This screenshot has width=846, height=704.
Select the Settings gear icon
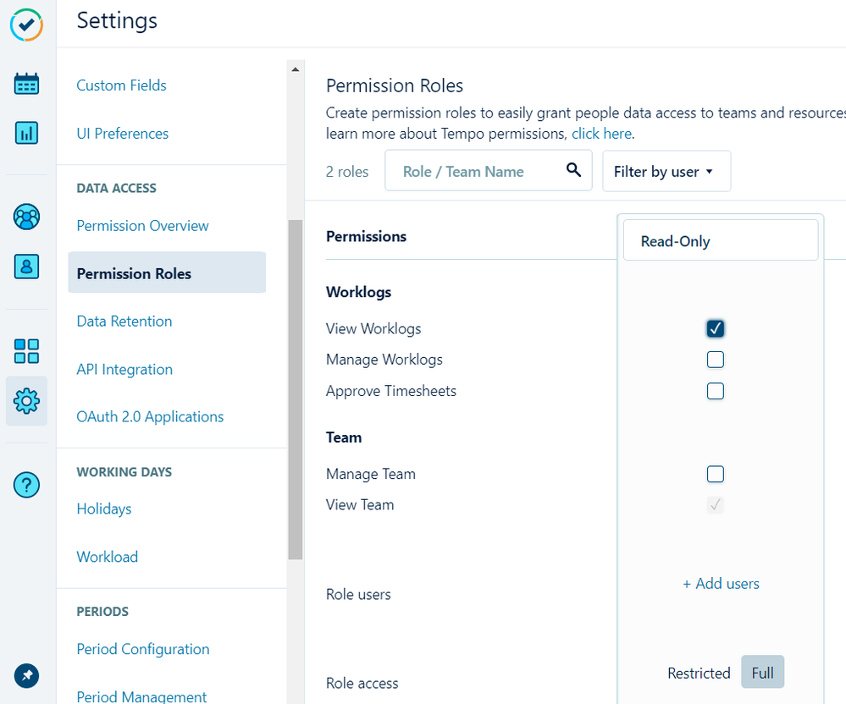tap(26, 400)
